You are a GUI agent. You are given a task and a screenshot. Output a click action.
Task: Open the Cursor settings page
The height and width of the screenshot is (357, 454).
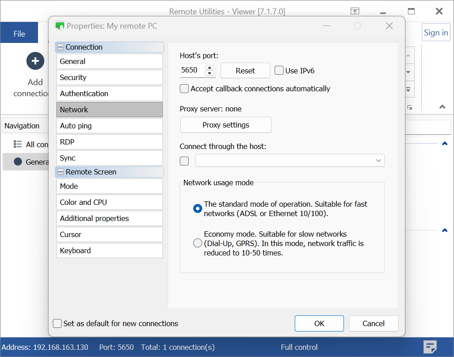(x=110, y=234)
